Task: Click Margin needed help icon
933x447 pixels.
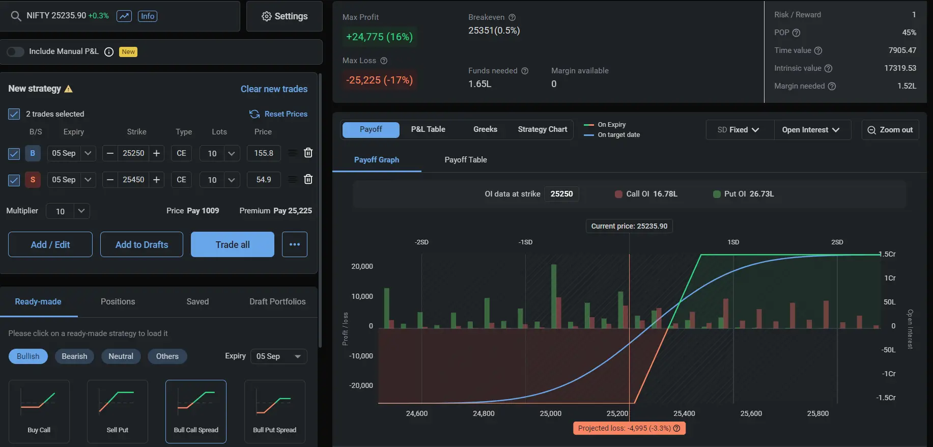Action: [x=832, y=86]
